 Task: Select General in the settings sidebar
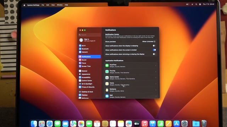89,71
